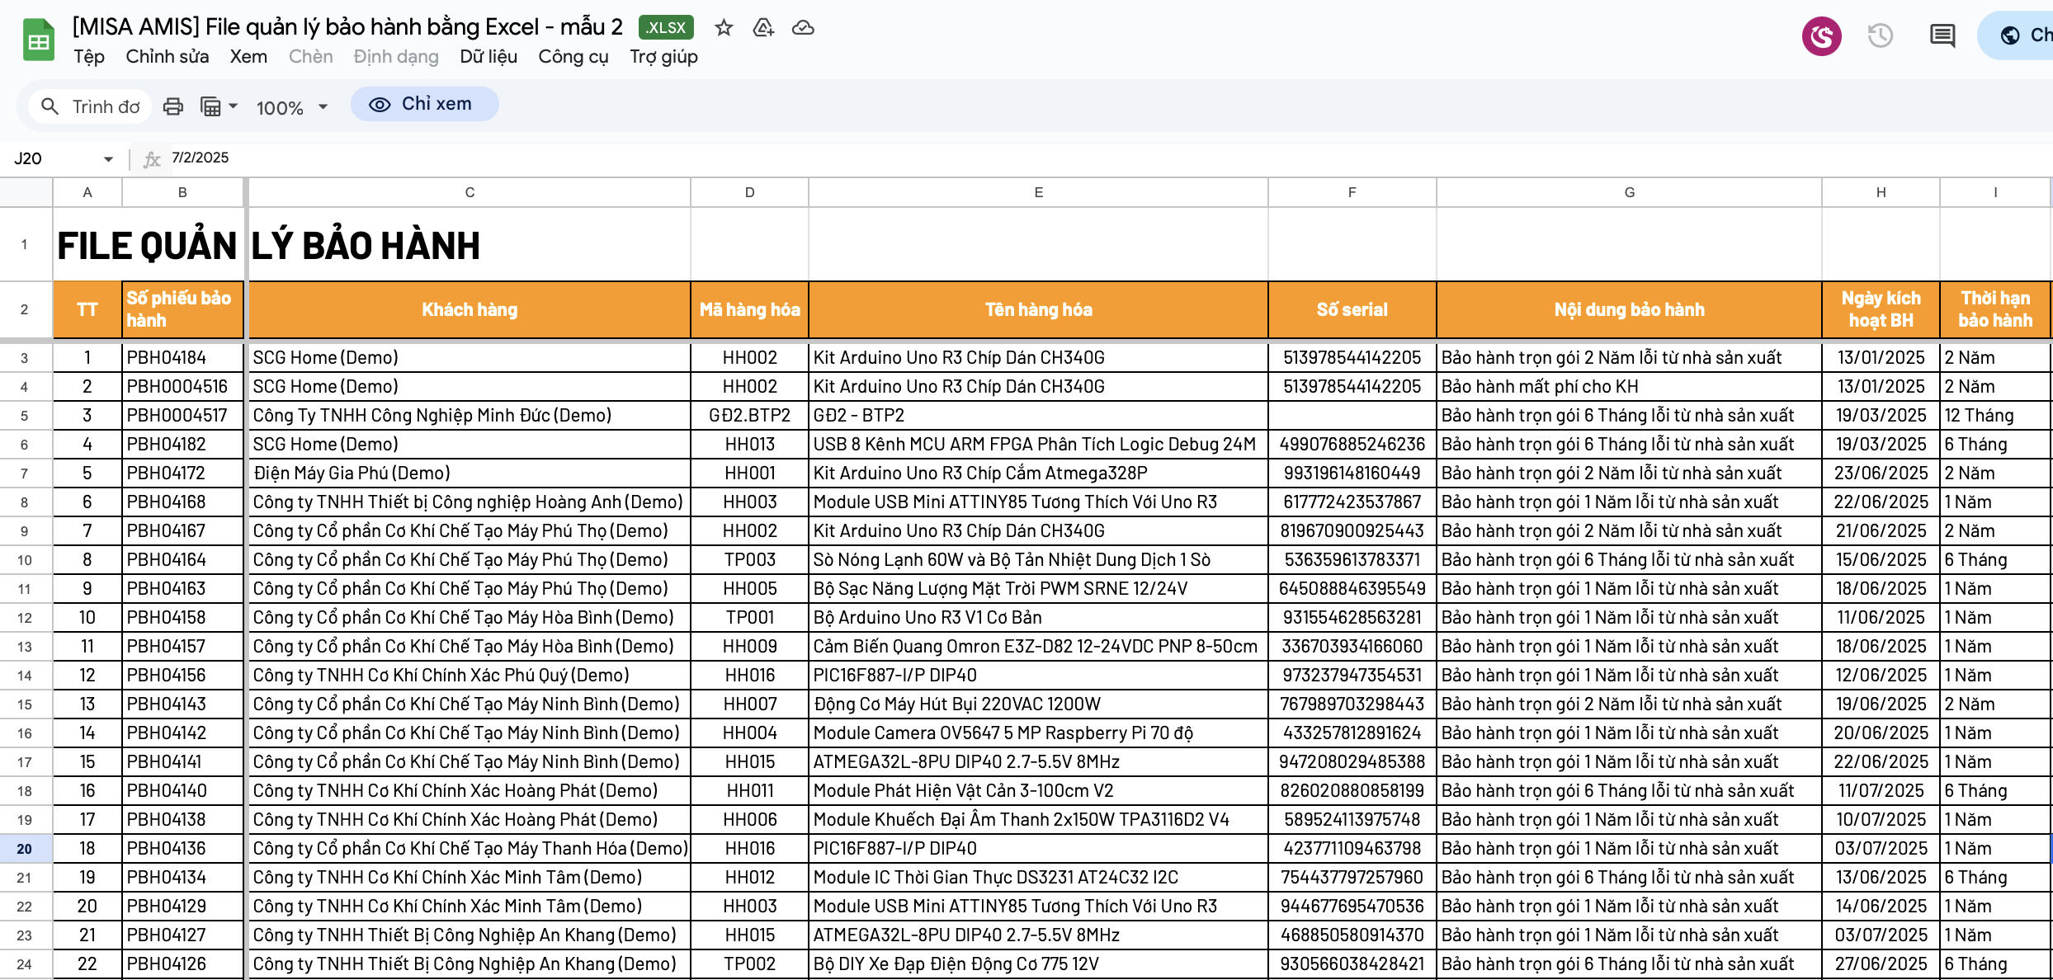Print the spreadsheet using the printer icon
Image resolution: width=2053 pixels, height=980 pixels.
pos(172,106)
